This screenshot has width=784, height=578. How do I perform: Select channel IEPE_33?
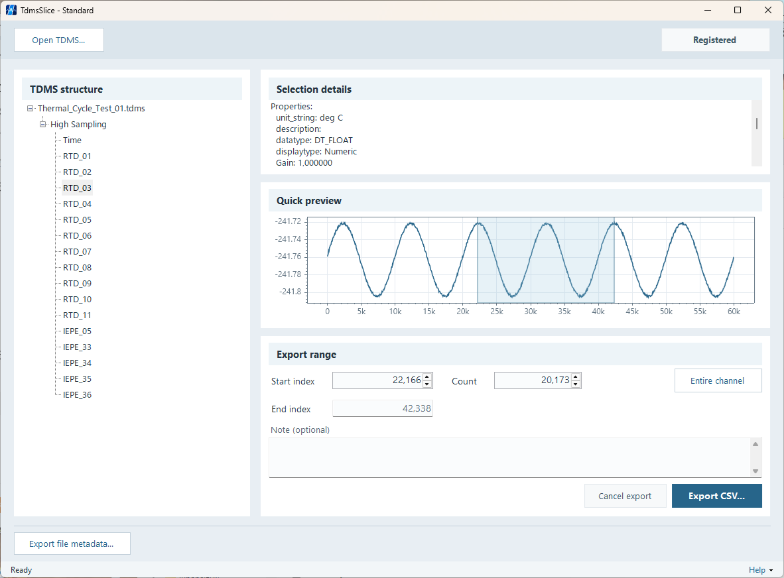pyautogui.click(x=77, y=347)
